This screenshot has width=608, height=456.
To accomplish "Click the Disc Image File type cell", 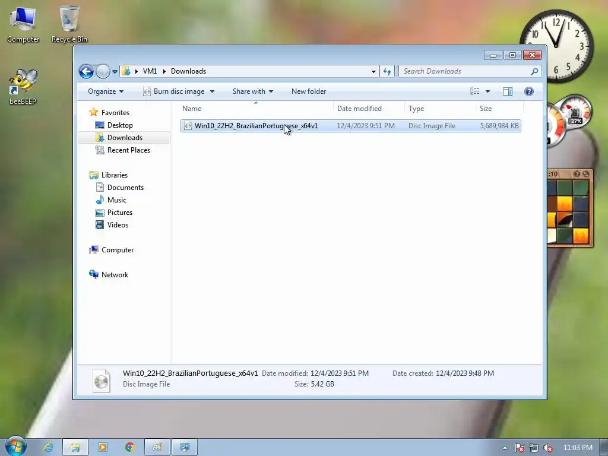I will click(x=432, y=126).
